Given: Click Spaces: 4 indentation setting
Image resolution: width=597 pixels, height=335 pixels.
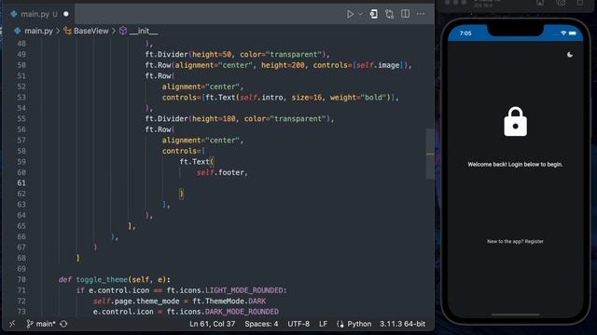Looking at the screenshot, I should click(x=261, y=324).
